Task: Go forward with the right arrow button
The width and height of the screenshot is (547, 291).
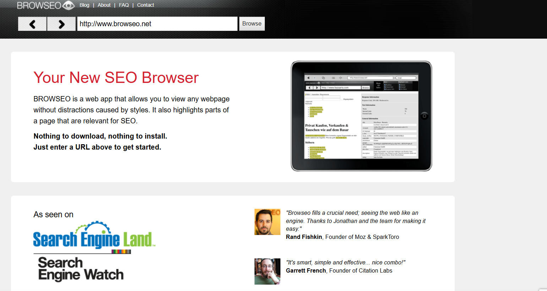Action: (x=61, y=24)
